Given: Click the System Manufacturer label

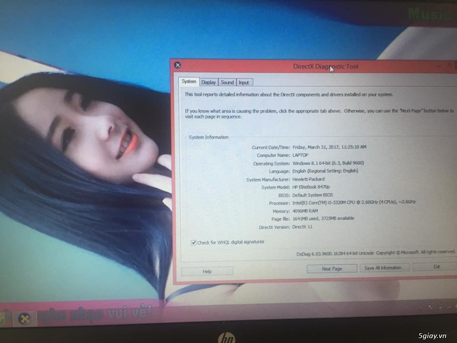Looking at the screenshot, I should tap(268, 180).
